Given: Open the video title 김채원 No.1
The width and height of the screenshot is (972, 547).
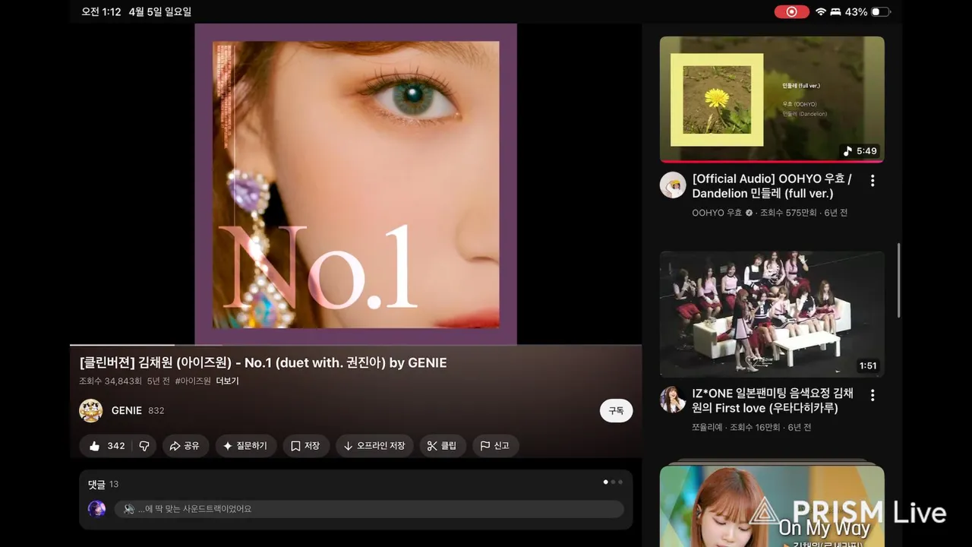Looking at the screenshot, I should 263,363.
